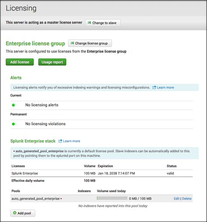Click the No licensing alerts text
The height and width of the screenshot is (222, 207).
(x=42, y=105)
